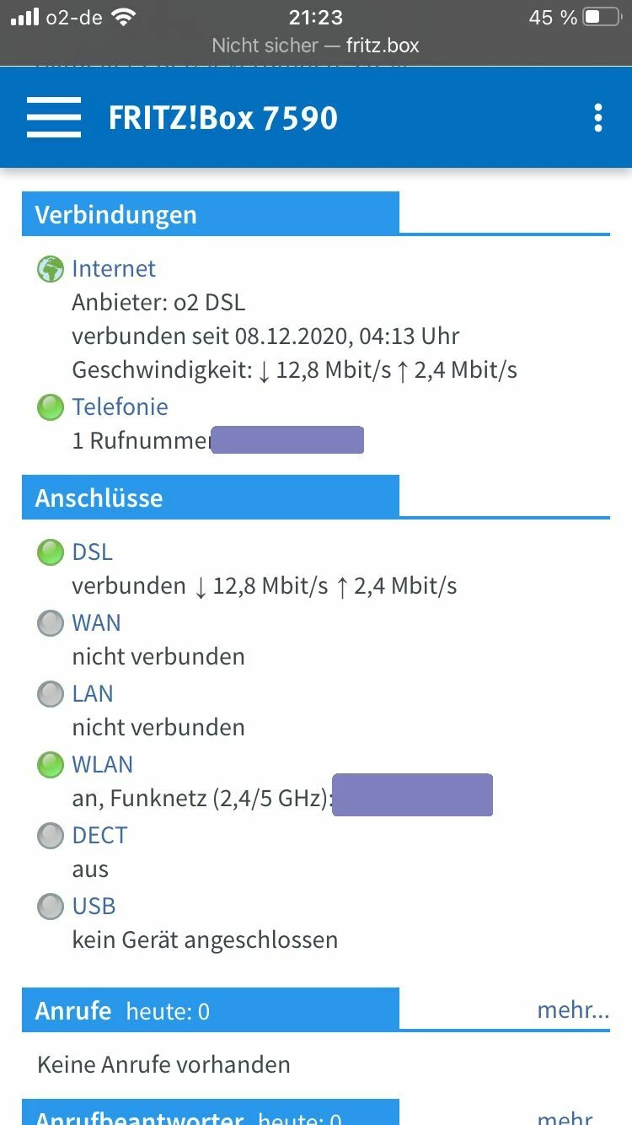Click the green Telefonie status indicator
The image size is (632, 1125).
51,407
